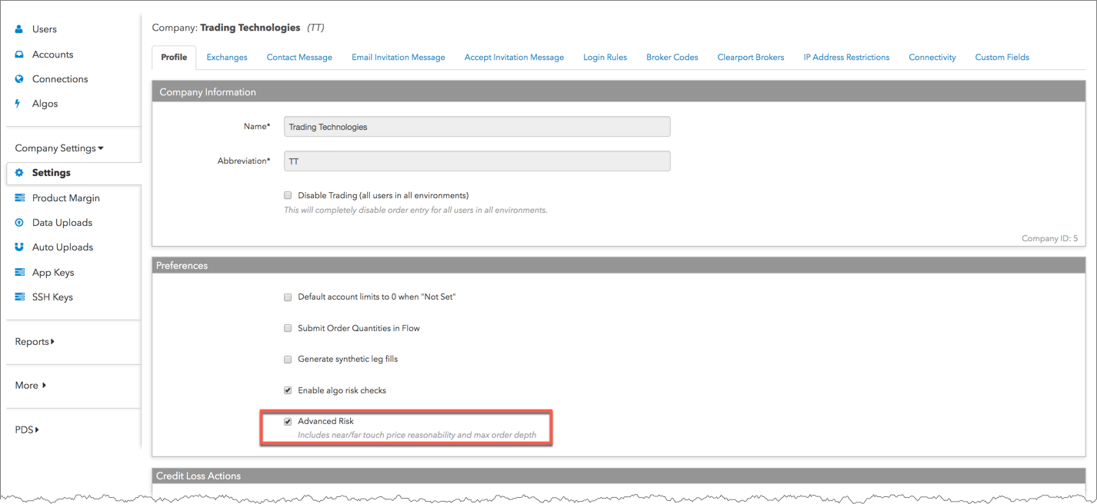Switch to the Exchanges tab
Image resolution: width=1097 pixels, height=504 pixels.
click(x=227, y=58)
